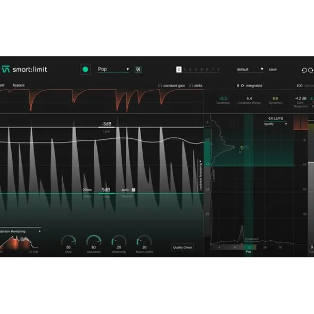
Task: Click the crosshair marker in loudness grid
Action: 242,148
